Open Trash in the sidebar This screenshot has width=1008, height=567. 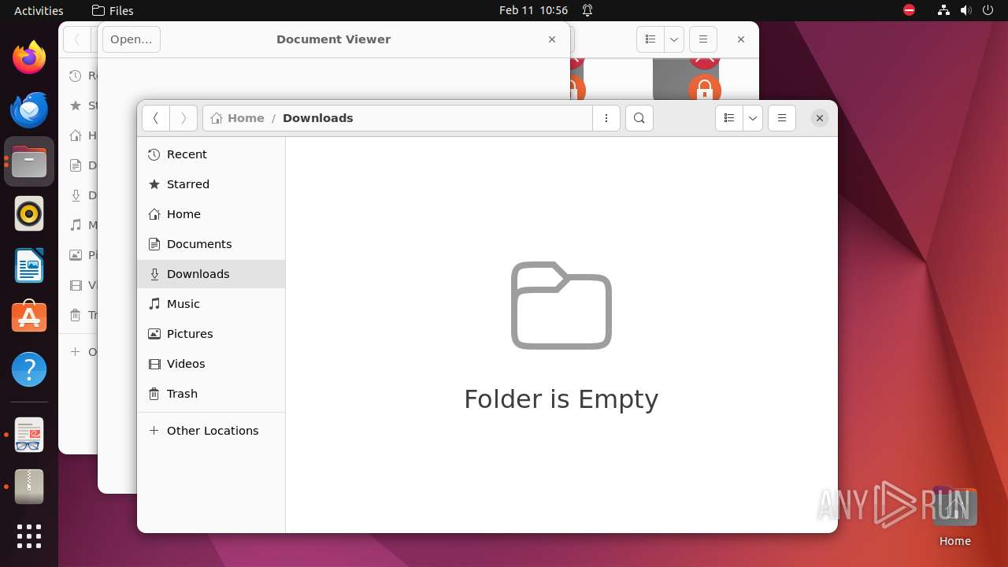pyautogui.click(x=211, y=394)
